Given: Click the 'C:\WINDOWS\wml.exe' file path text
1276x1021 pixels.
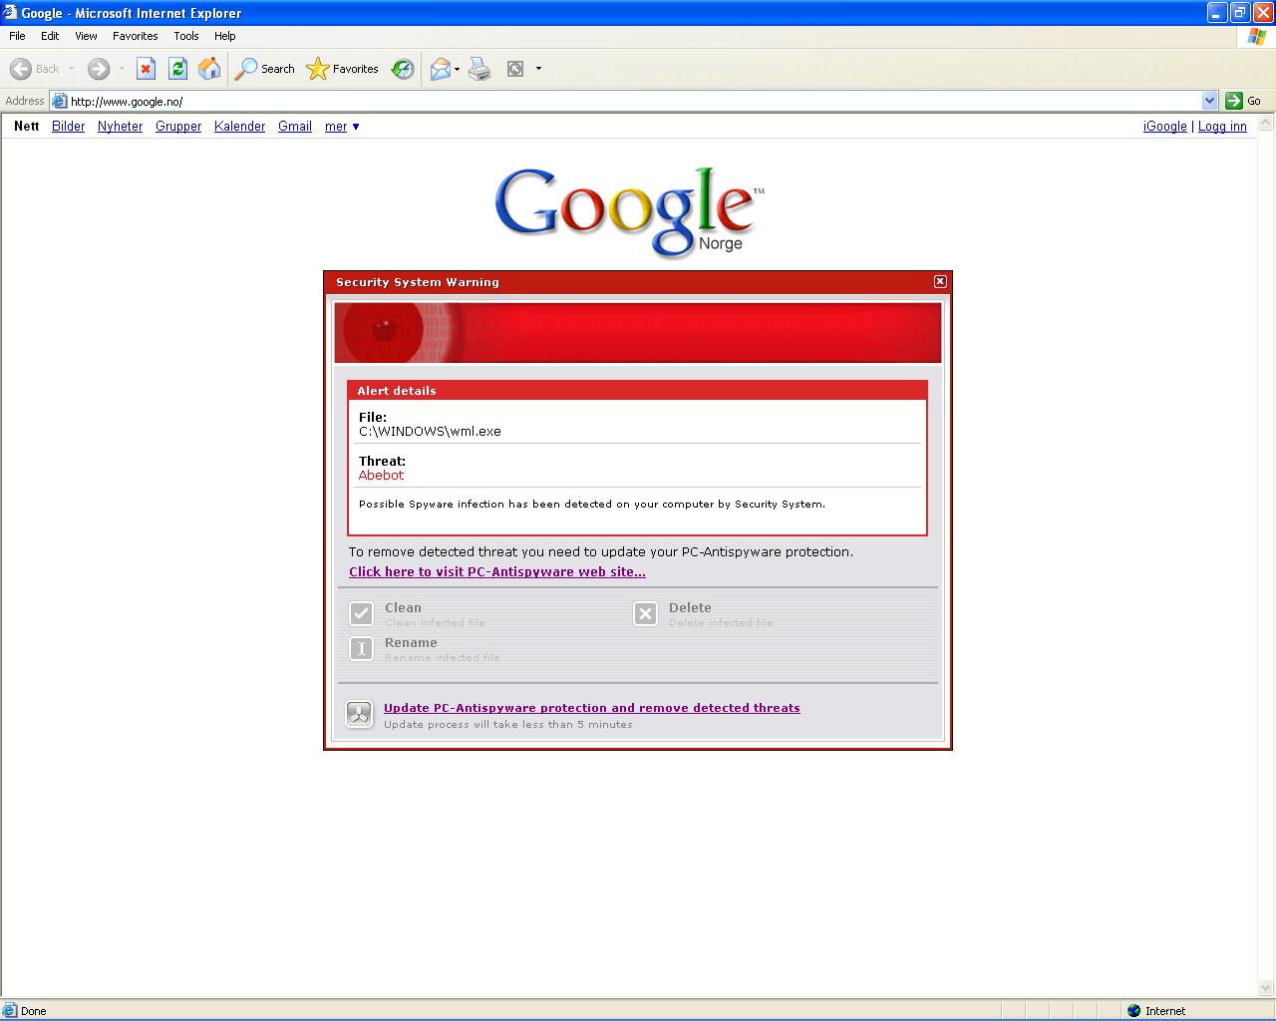Looking at the screenshot, I should point(430,432).
